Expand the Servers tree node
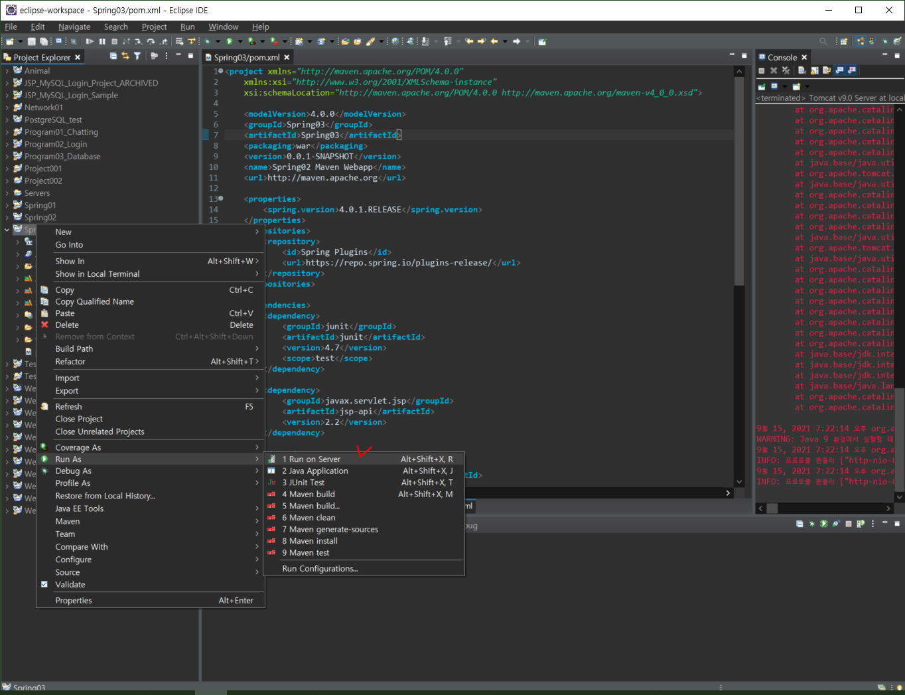905x695 pixels. [7, 193]
